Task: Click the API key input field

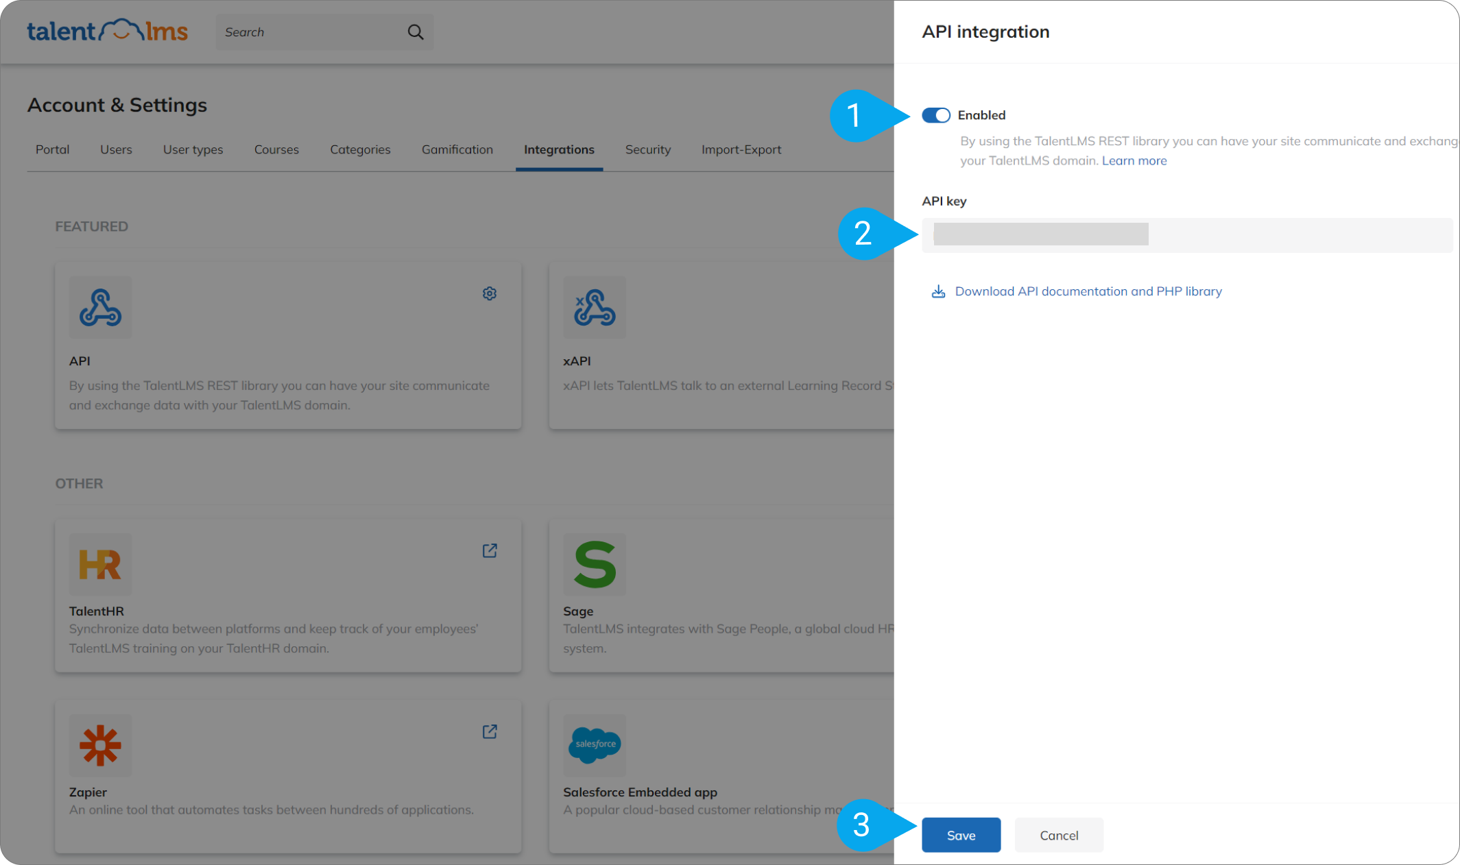Action: coord(1186,235)
